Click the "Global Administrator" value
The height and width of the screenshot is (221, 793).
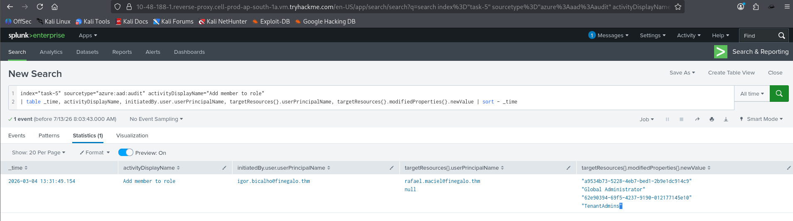(x=613, y=190)
